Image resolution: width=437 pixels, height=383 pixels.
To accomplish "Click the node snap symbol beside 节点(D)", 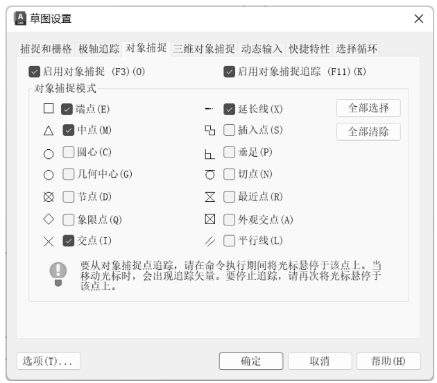I will tap(48, 198).
